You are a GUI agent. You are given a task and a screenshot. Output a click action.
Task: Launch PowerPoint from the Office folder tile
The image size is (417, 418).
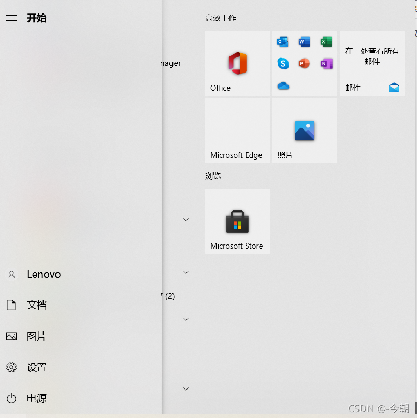click(305, 63)
